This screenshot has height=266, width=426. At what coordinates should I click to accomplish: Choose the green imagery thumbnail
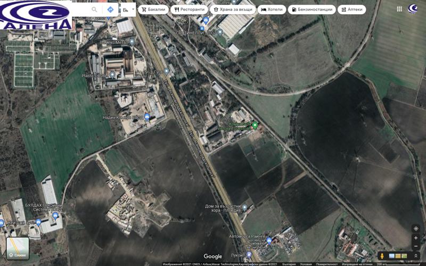[x=404, y=256]
